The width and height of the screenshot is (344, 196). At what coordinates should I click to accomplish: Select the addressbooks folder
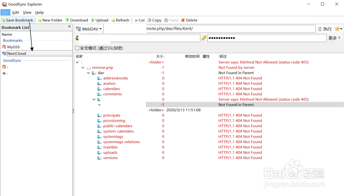coord(115,78)
